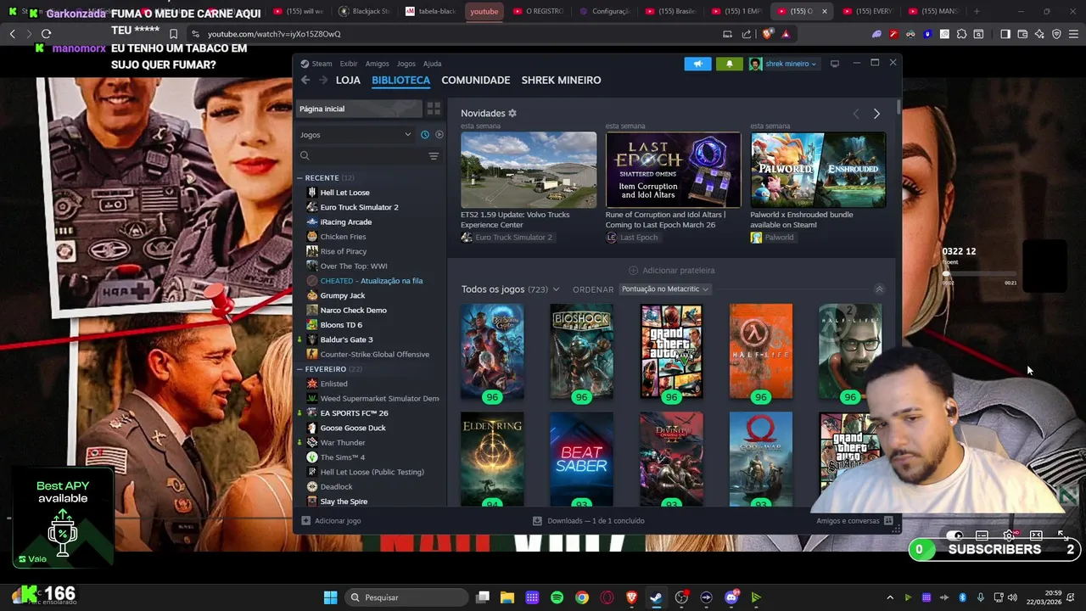This screenshot has height=611, width=1086.
Task: Open new browser tab plus button
Action: pyautogui.click(x=977, y=11)
